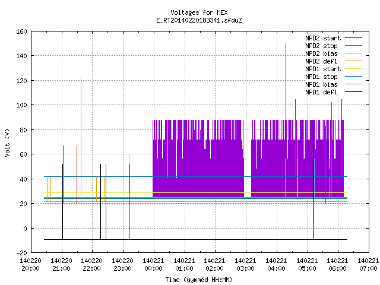380x285 pixels.
Task: Click the y-axis tick value 100
Action: (21, 105)
